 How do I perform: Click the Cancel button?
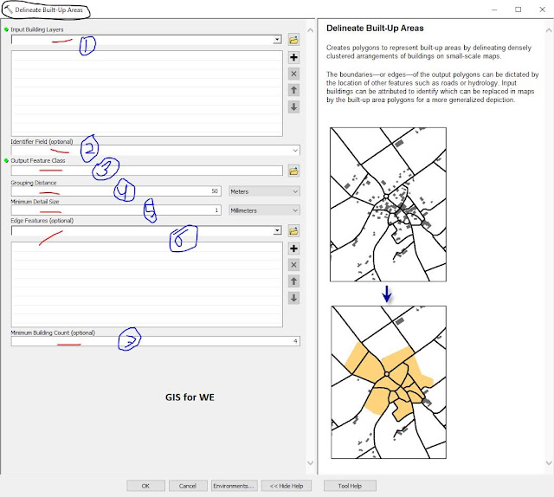pyautogui.click(x=188, y=486)
